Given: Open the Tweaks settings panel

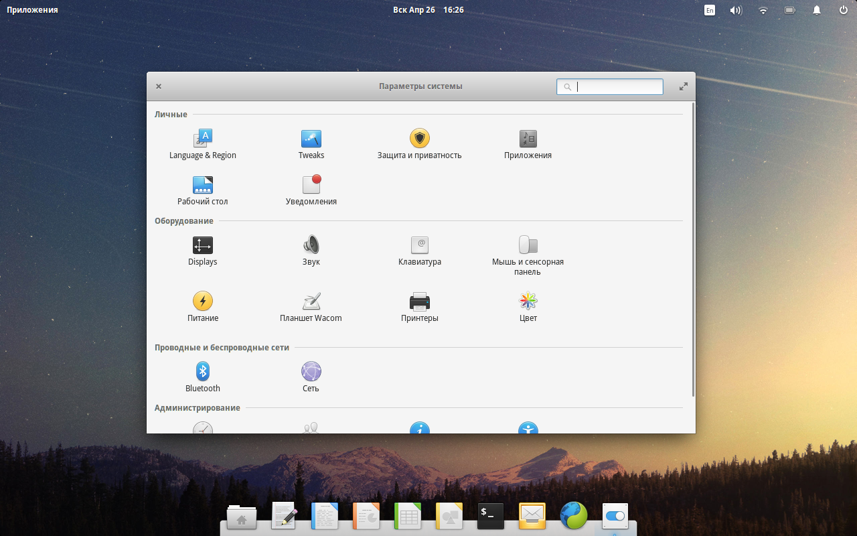Looking at the screenshot, I should [311, 139].
